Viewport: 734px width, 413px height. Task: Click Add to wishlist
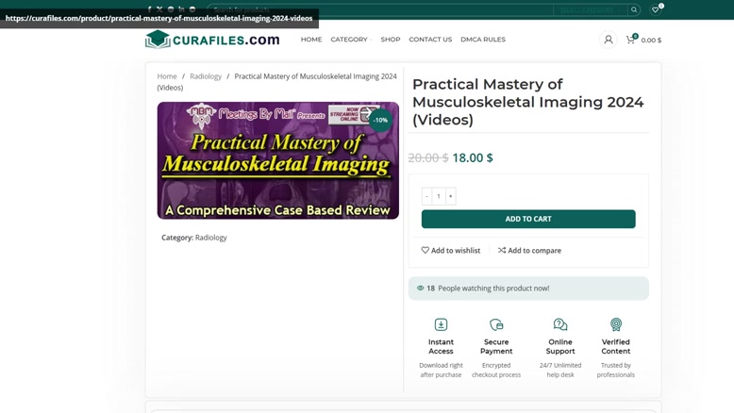tap(451, 250)
